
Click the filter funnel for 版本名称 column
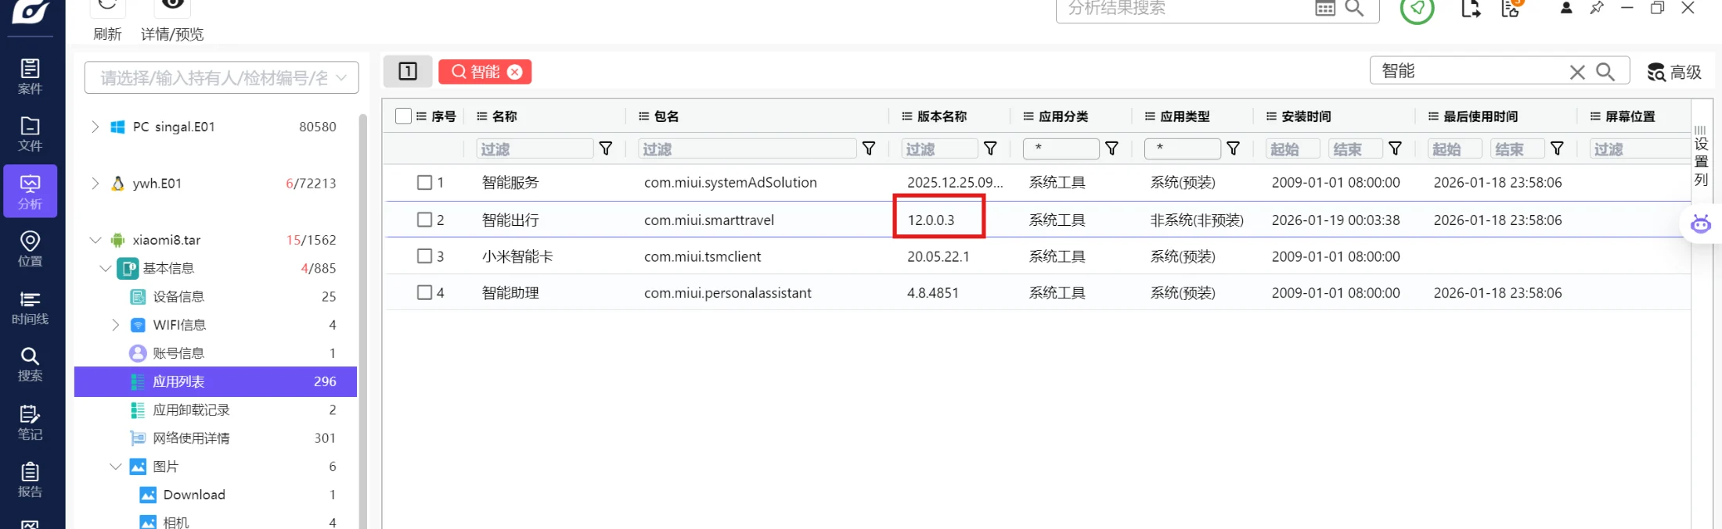[x=990, y=148]
